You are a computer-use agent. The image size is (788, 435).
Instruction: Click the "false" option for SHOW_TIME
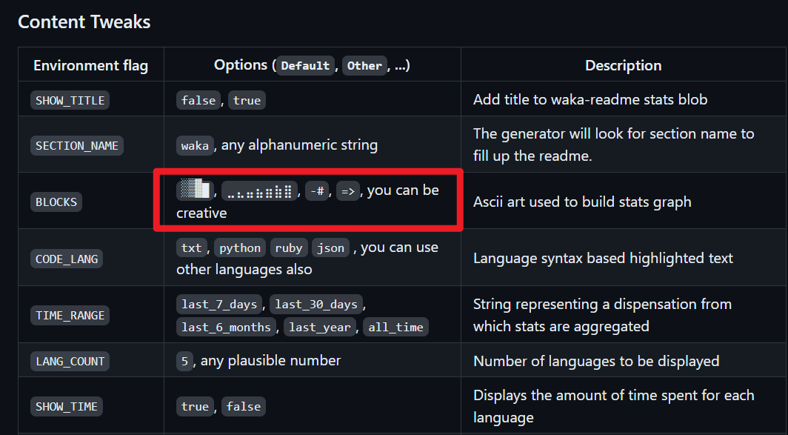(x=243, y=406)
